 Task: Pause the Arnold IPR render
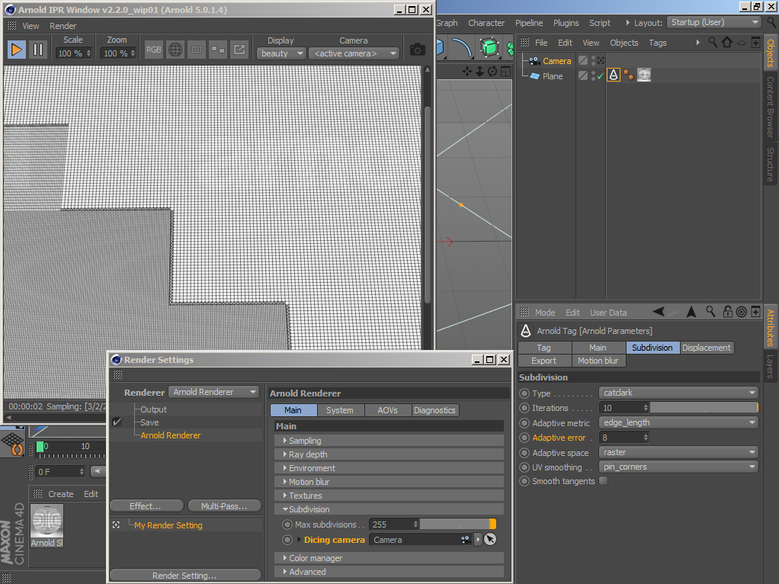(x=37, y=50)
